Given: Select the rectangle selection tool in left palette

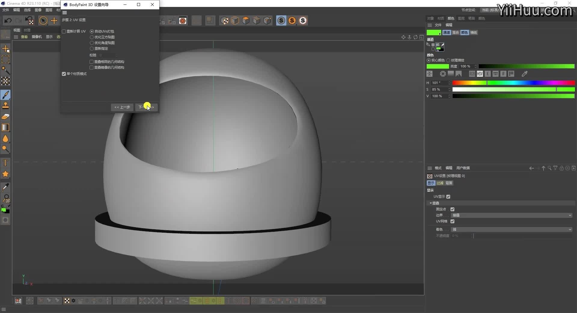Looking at the screenshot, I should click(5, 59).
